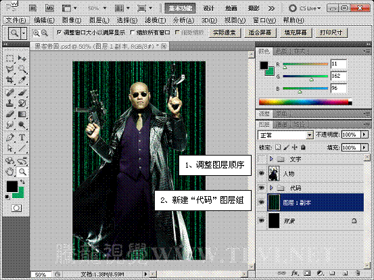Link layers icon in Layers panel
This screenshot has width=374, height=280.
282,273
